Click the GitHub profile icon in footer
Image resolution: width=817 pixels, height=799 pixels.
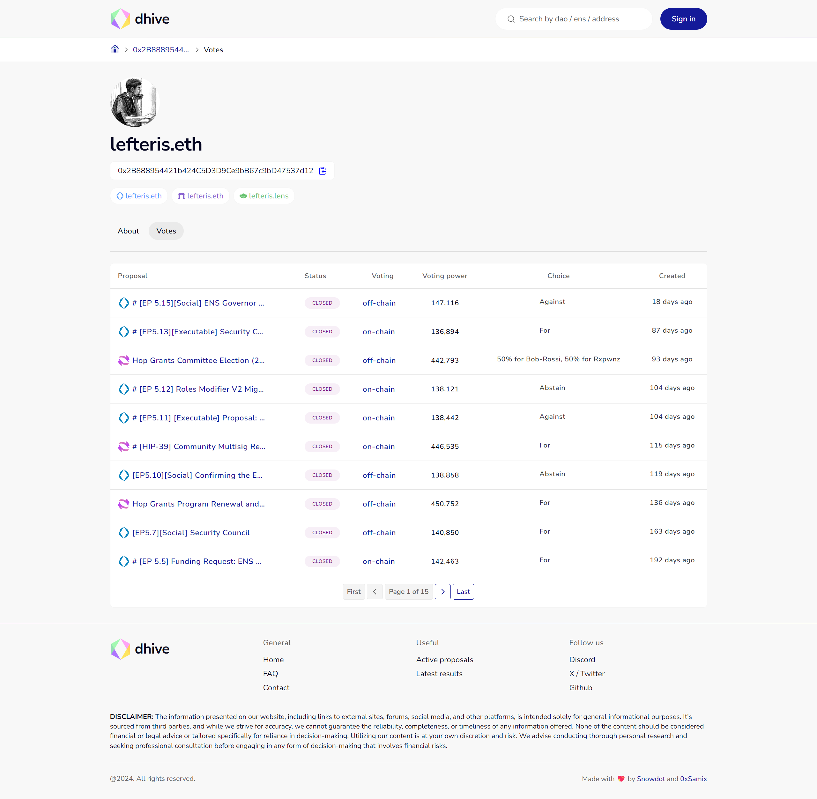point(580,688)
